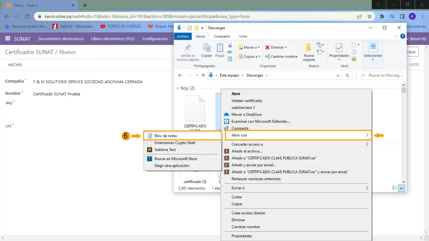Click the Buscar en Descargas search field

click(379, 75)
